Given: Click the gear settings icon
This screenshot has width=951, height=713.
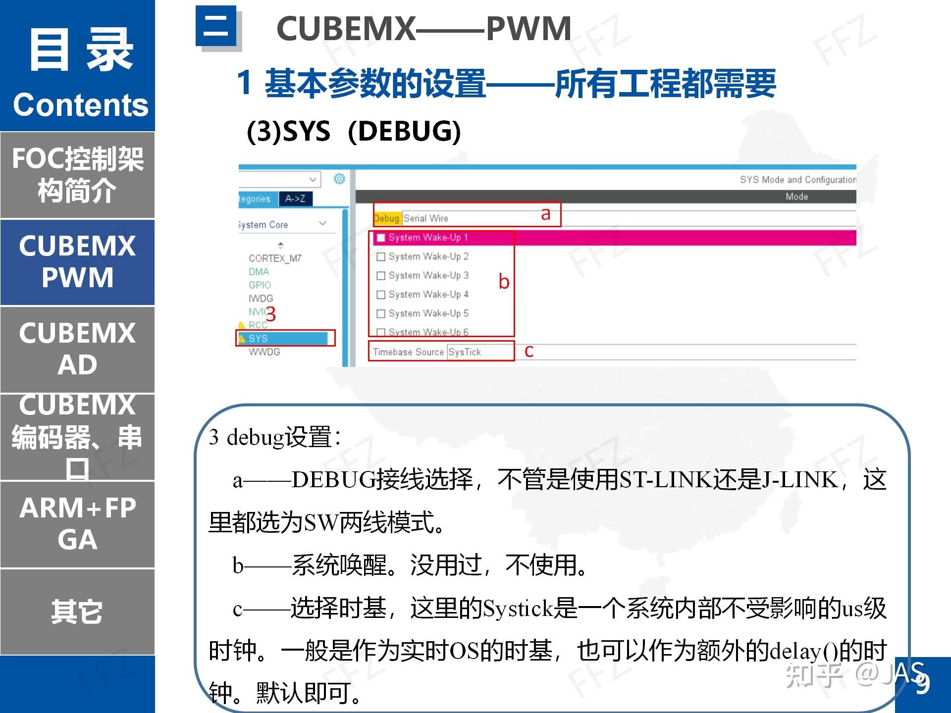Looking at the screenshot, I should coord(339,179).
